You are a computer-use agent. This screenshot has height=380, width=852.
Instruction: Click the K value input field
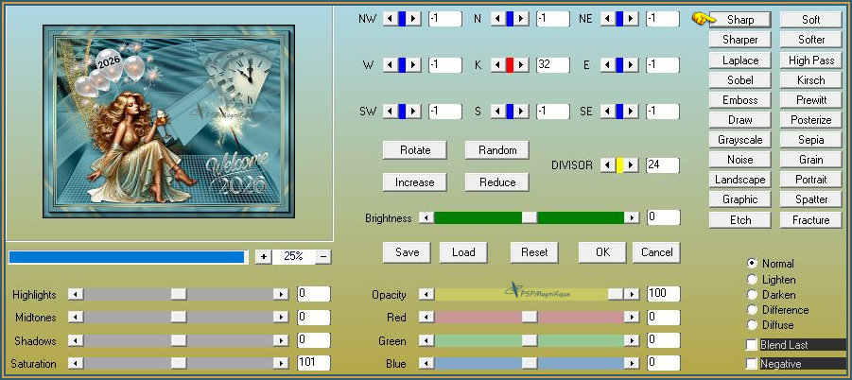[552, 65]
